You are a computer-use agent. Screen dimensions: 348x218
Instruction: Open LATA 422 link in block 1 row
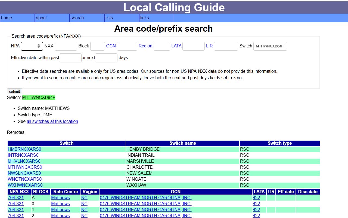[256, 210]
